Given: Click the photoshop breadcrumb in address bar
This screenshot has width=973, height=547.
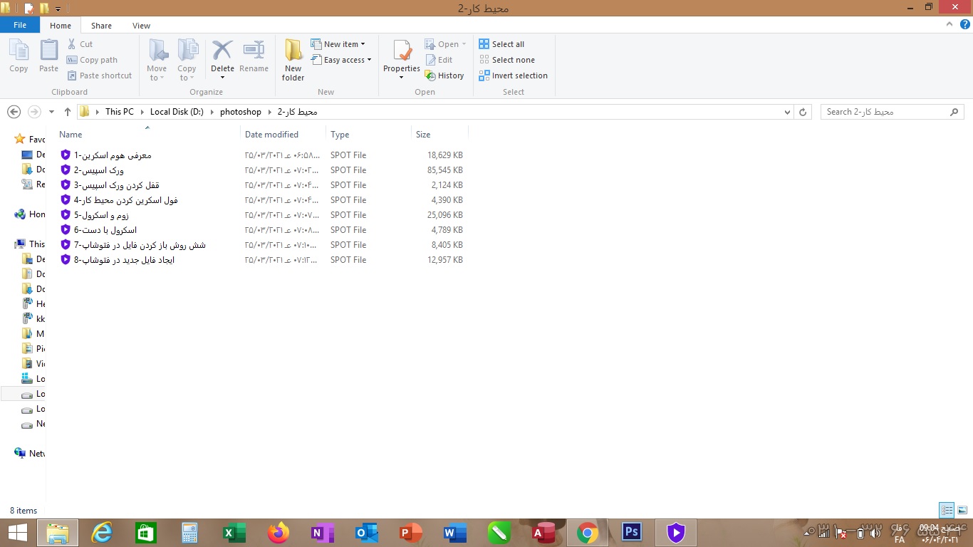Looking at the screenshot, I should pyautogui.click(x=240, y=112).
